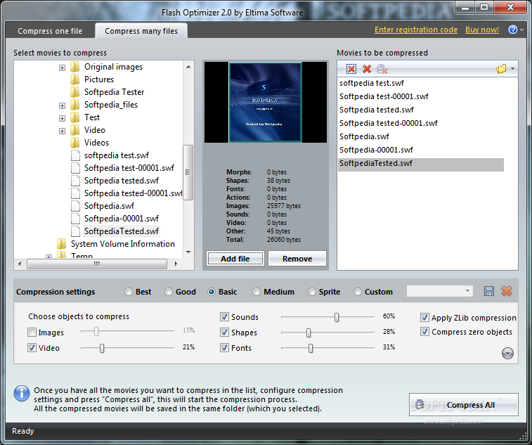Click the System Volume Information folder icon
Screen dimensions: 532x445
click(61, 244)
